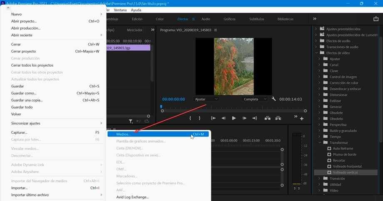Click the Mark In bracket icon
383x201 pixels.
[190, 118]
